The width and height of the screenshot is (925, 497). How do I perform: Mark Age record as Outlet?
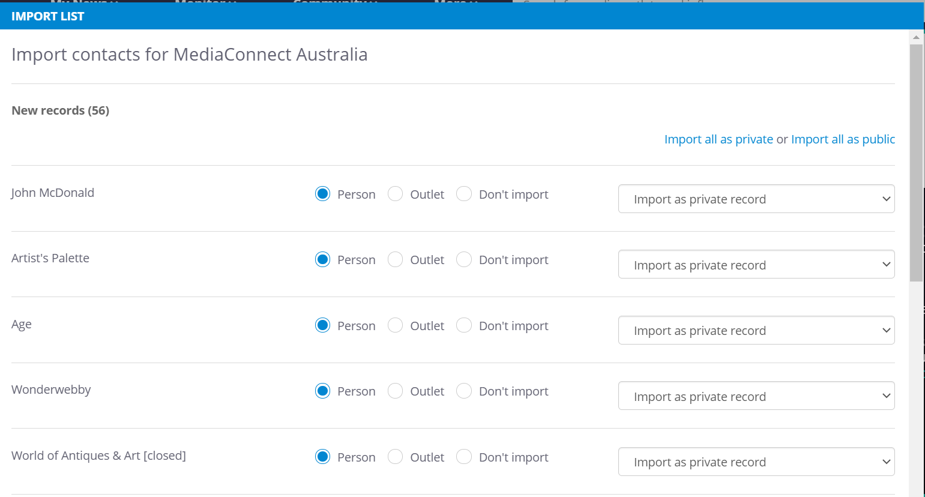click(x=395, y=325)
